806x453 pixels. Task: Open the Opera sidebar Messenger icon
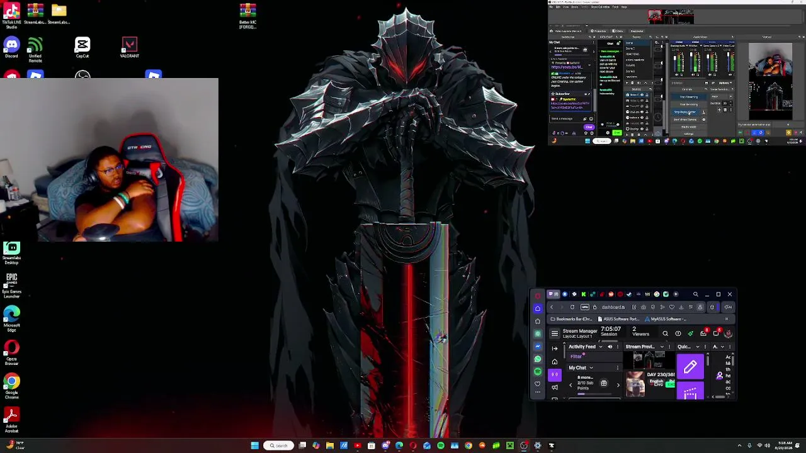538,346
